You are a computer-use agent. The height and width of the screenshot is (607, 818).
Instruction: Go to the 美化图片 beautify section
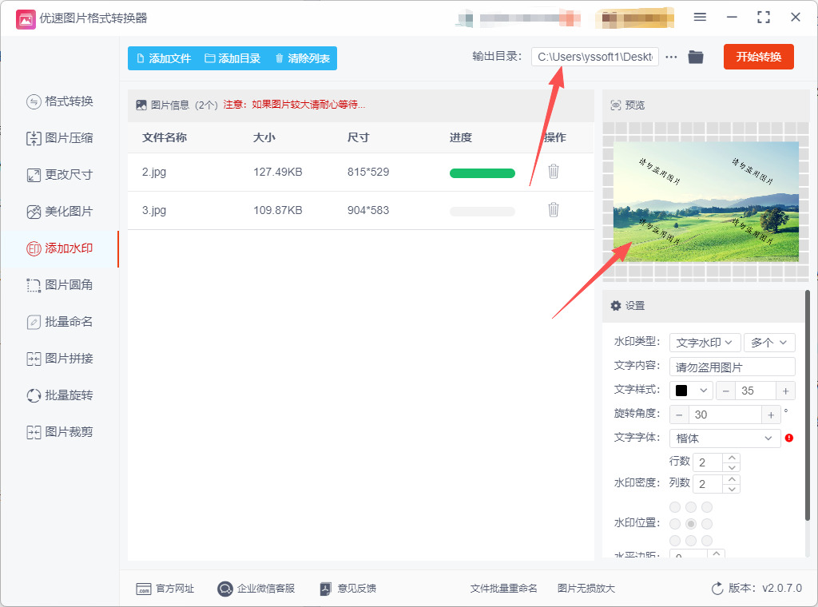[59, 212]
